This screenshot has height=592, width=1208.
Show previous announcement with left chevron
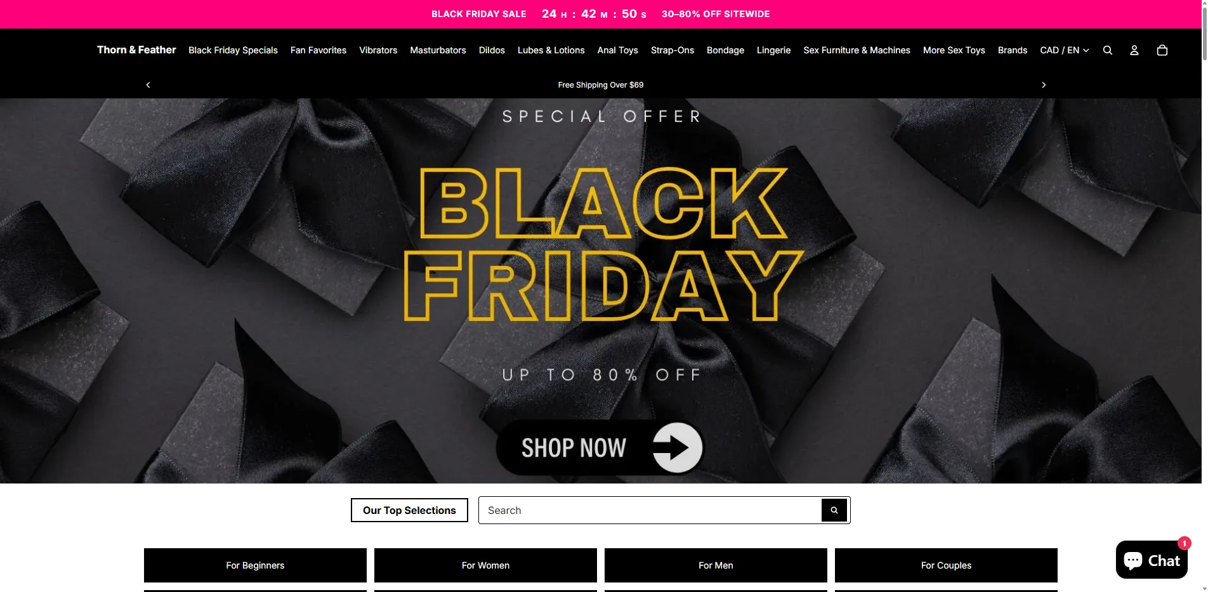[148, 85]
